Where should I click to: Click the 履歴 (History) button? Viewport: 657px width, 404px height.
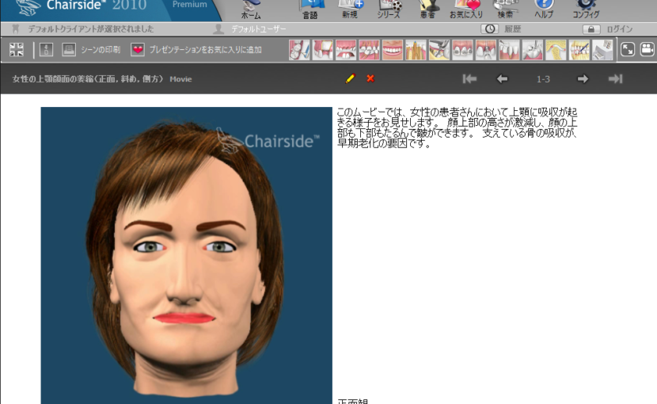coord(501,29)
